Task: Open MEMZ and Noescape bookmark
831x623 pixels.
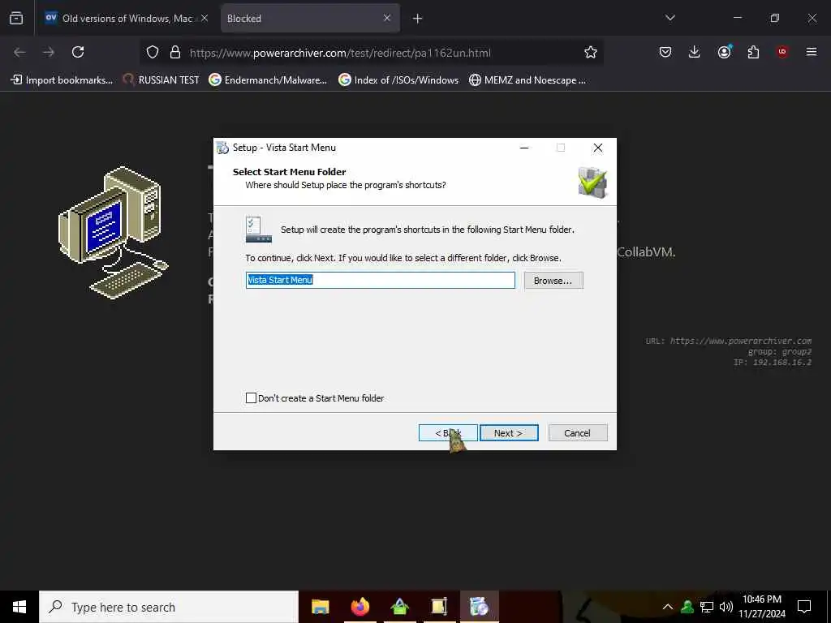Action: click(x=527, y=80)
